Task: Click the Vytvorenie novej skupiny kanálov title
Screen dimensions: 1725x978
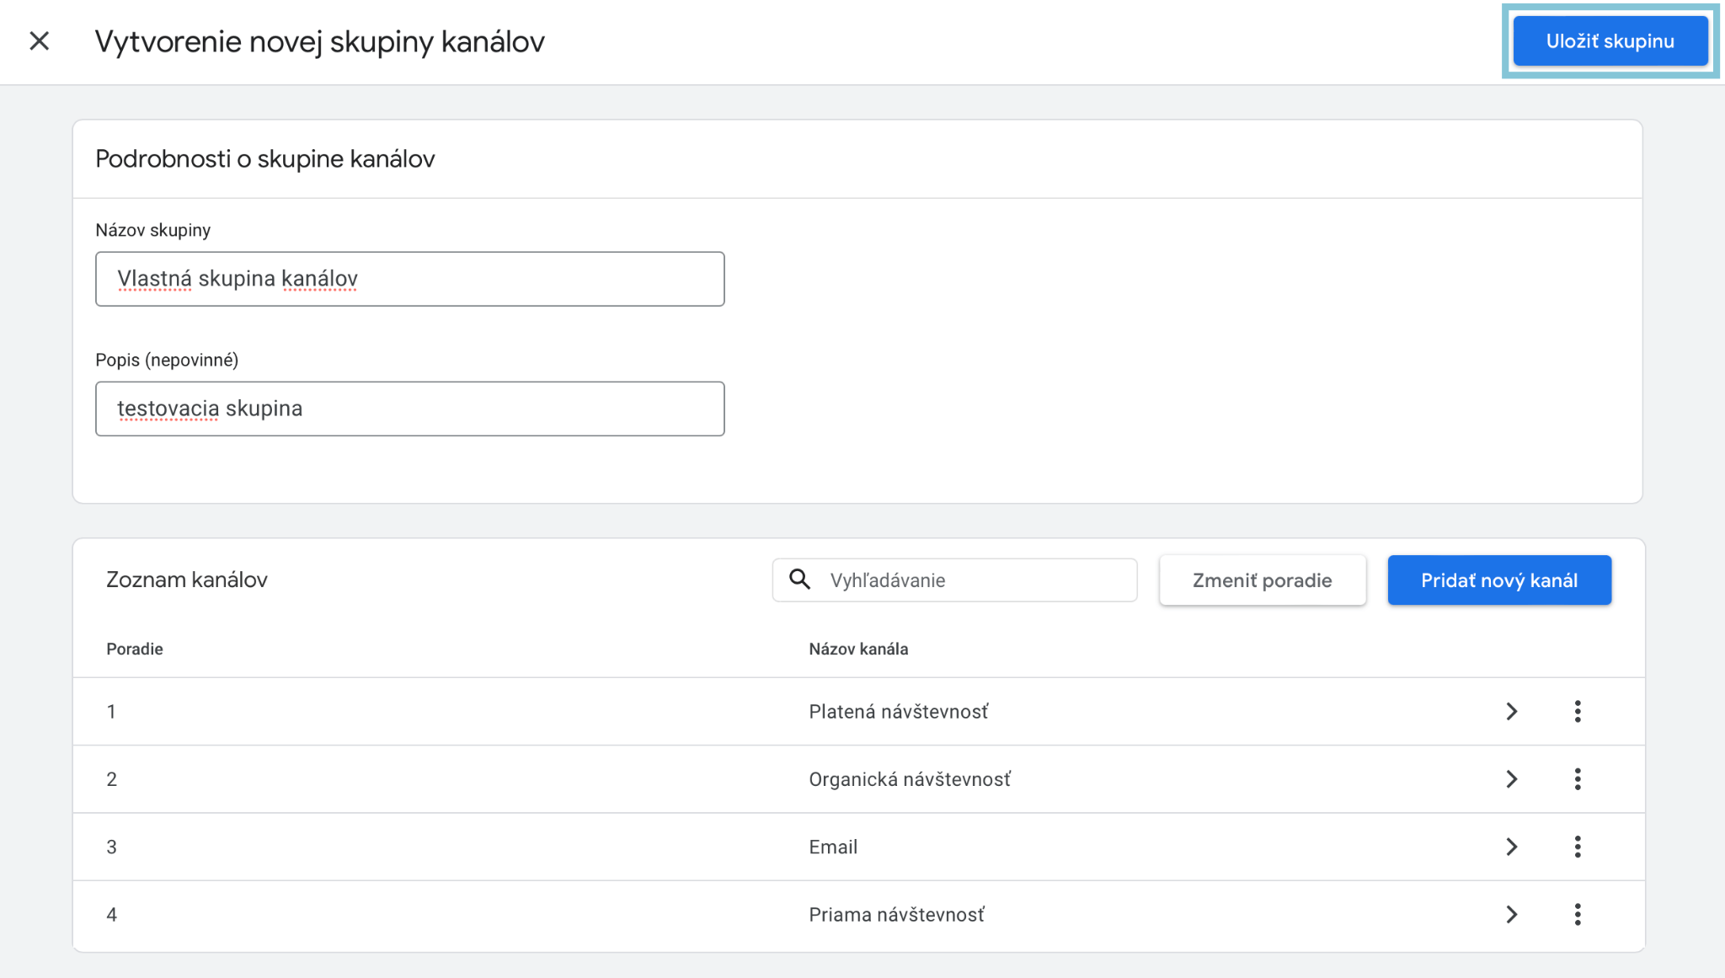Action: [320, 41]
